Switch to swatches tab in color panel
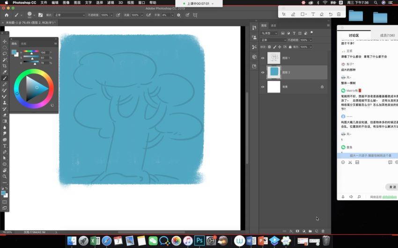 point(23,44)
